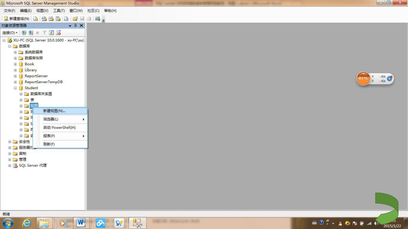Image resolution: width=408 pixels, height=229 pixels.
Task: Expand the 复制 folder
Action: [x=9, y=154]
